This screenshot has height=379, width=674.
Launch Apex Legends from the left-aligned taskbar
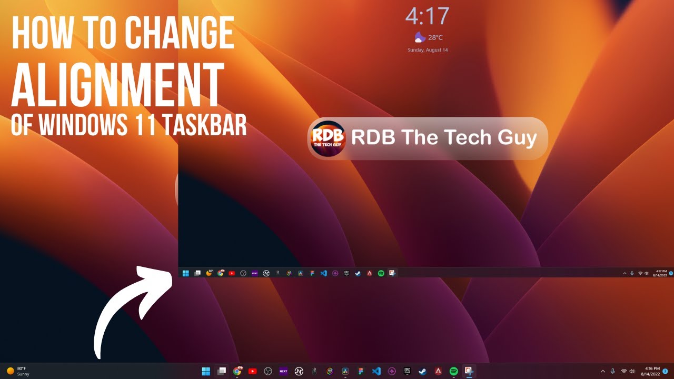[369, 273]
